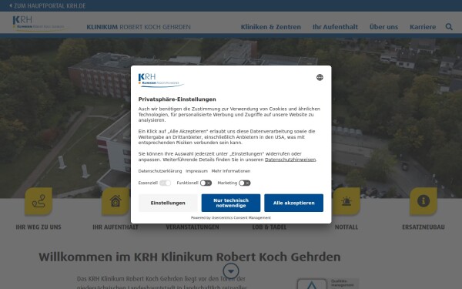Viewport: 462px width, 289px height.
Task: Click the scroll-down arrow circle icon
Action: (x=231, y=271)
